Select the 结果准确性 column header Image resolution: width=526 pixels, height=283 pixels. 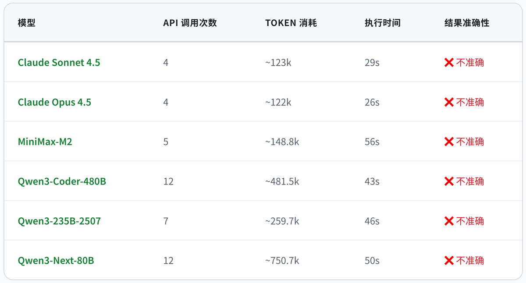pos(466,23)
